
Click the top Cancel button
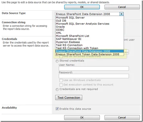pyautogui.click(x=122, y=7)
